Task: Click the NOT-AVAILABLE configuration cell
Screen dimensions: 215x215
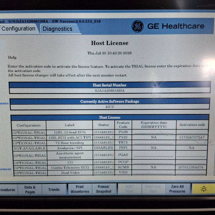Action: (29, 148)
